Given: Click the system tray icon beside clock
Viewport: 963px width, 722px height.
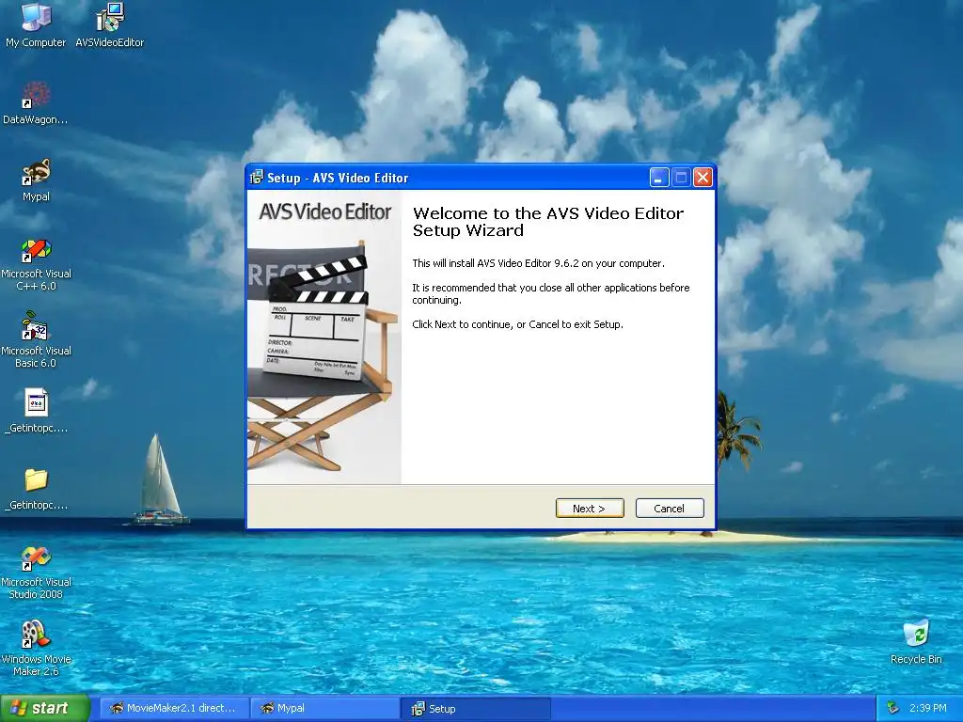Looking at the screenshot, I should pyautogui.click(x=893, y=708).
